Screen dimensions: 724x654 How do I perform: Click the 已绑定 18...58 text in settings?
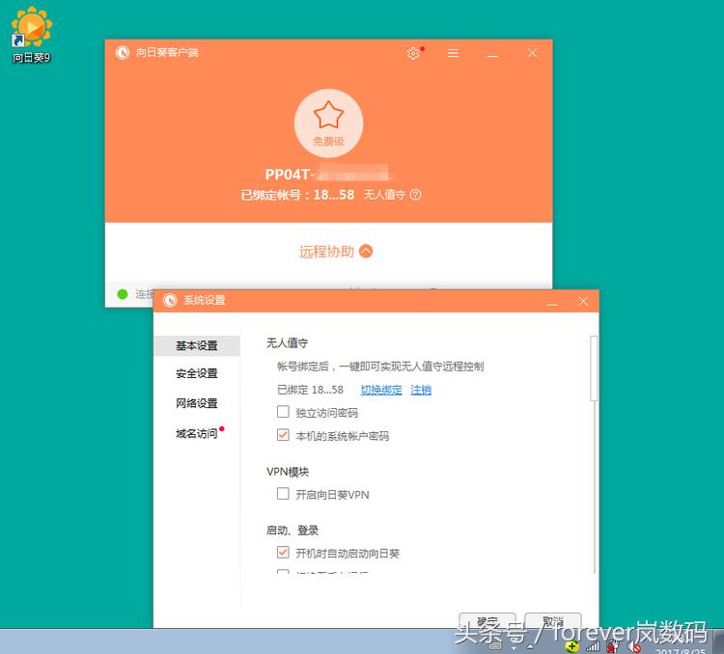(310, 390)
